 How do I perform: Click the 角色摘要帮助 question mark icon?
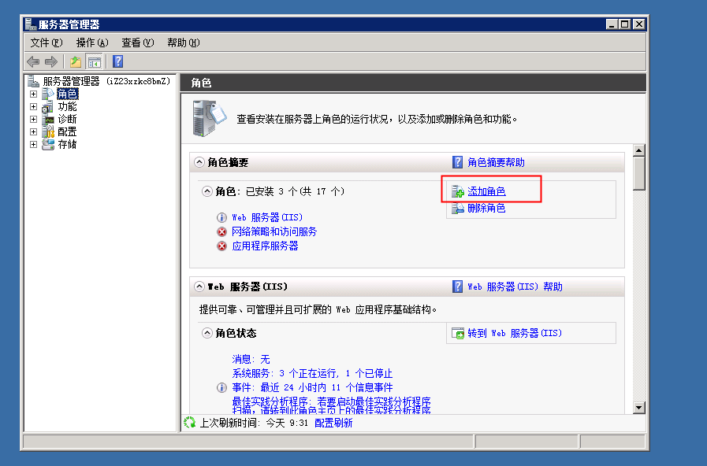tap(458, 162)
